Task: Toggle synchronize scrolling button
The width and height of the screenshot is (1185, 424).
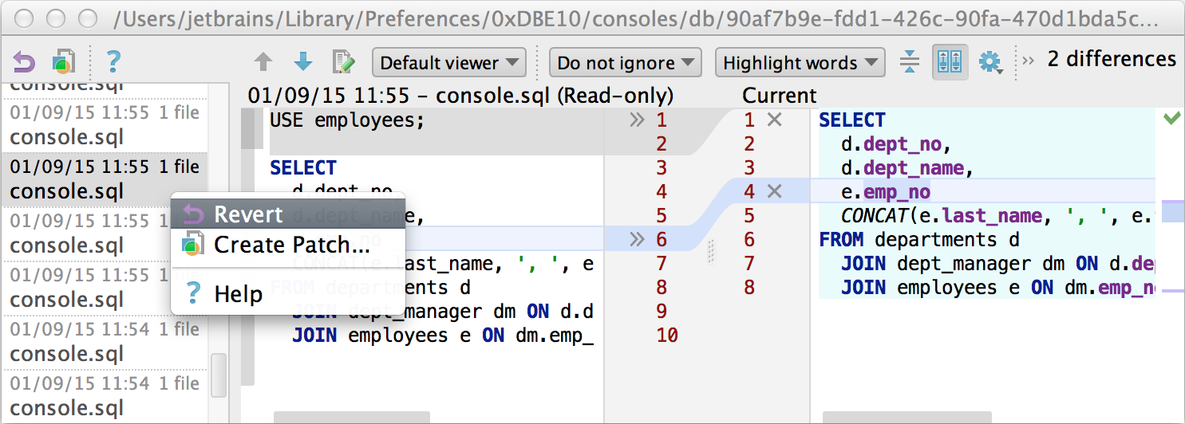Action: tap(950, 62)
